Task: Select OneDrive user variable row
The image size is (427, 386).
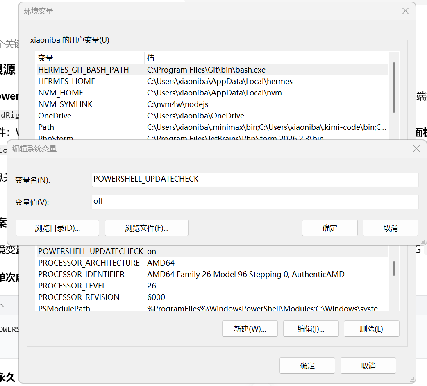Action: 212,116
